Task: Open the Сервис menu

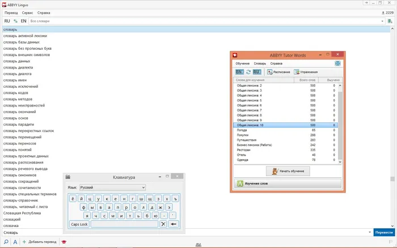Action: coord(27,12)
